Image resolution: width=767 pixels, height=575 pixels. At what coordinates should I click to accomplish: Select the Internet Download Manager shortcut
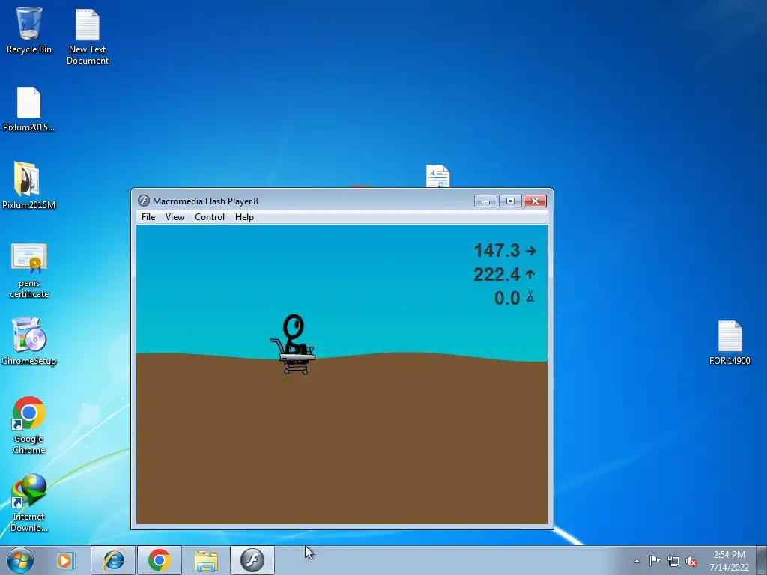pos(29,502)
